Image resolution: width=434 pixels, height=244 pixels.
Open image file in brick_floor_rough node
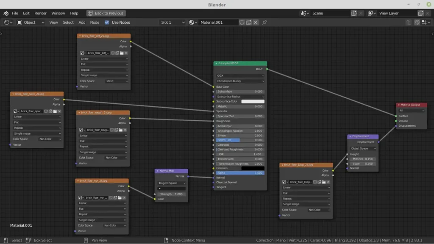(x=121, y=130)
